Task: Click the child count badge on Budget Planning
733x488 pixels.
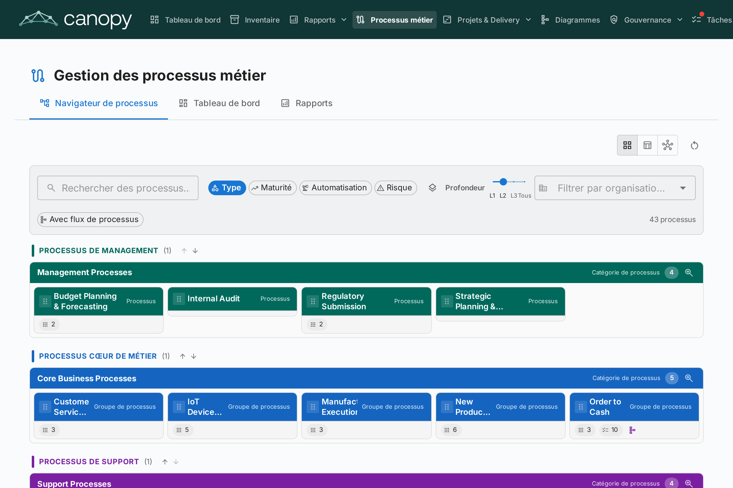Action: (49, 324)
